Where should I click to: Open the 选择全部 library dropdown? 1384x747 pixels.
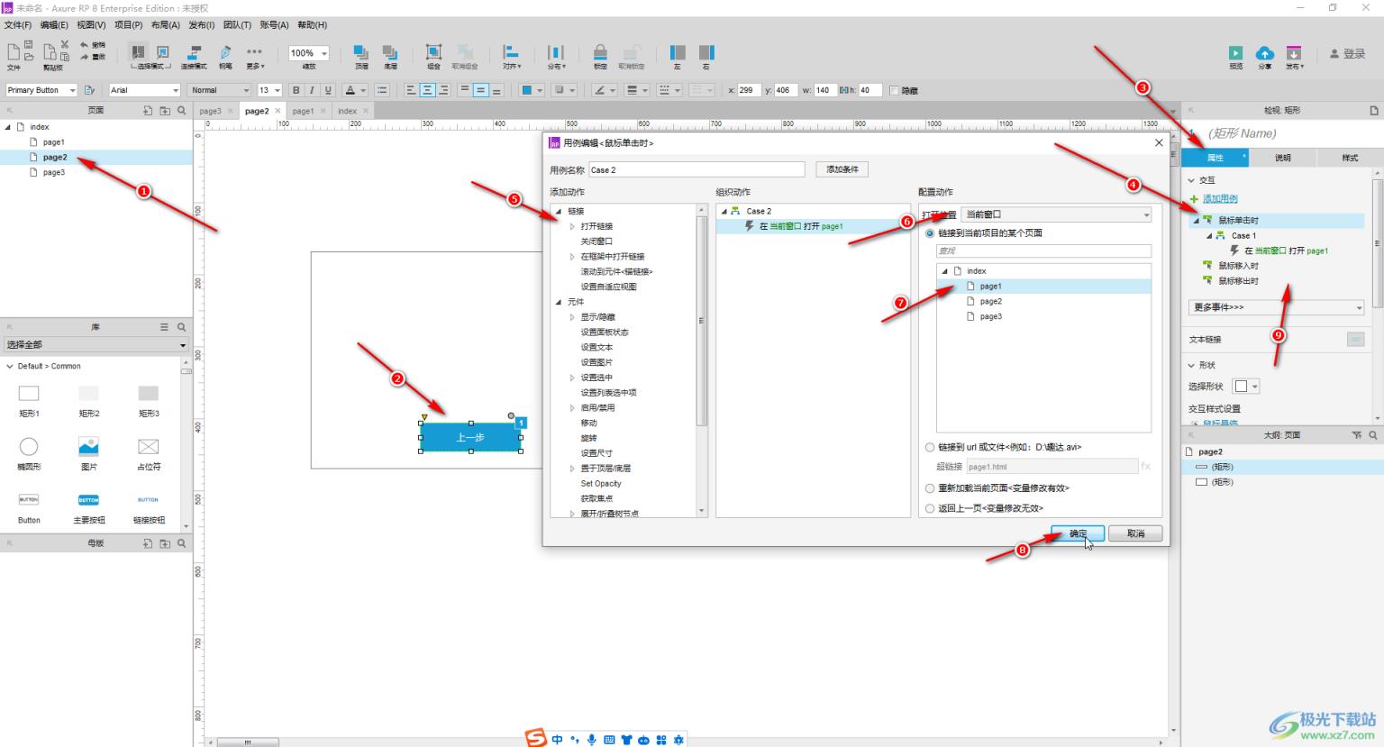[96, 345]
